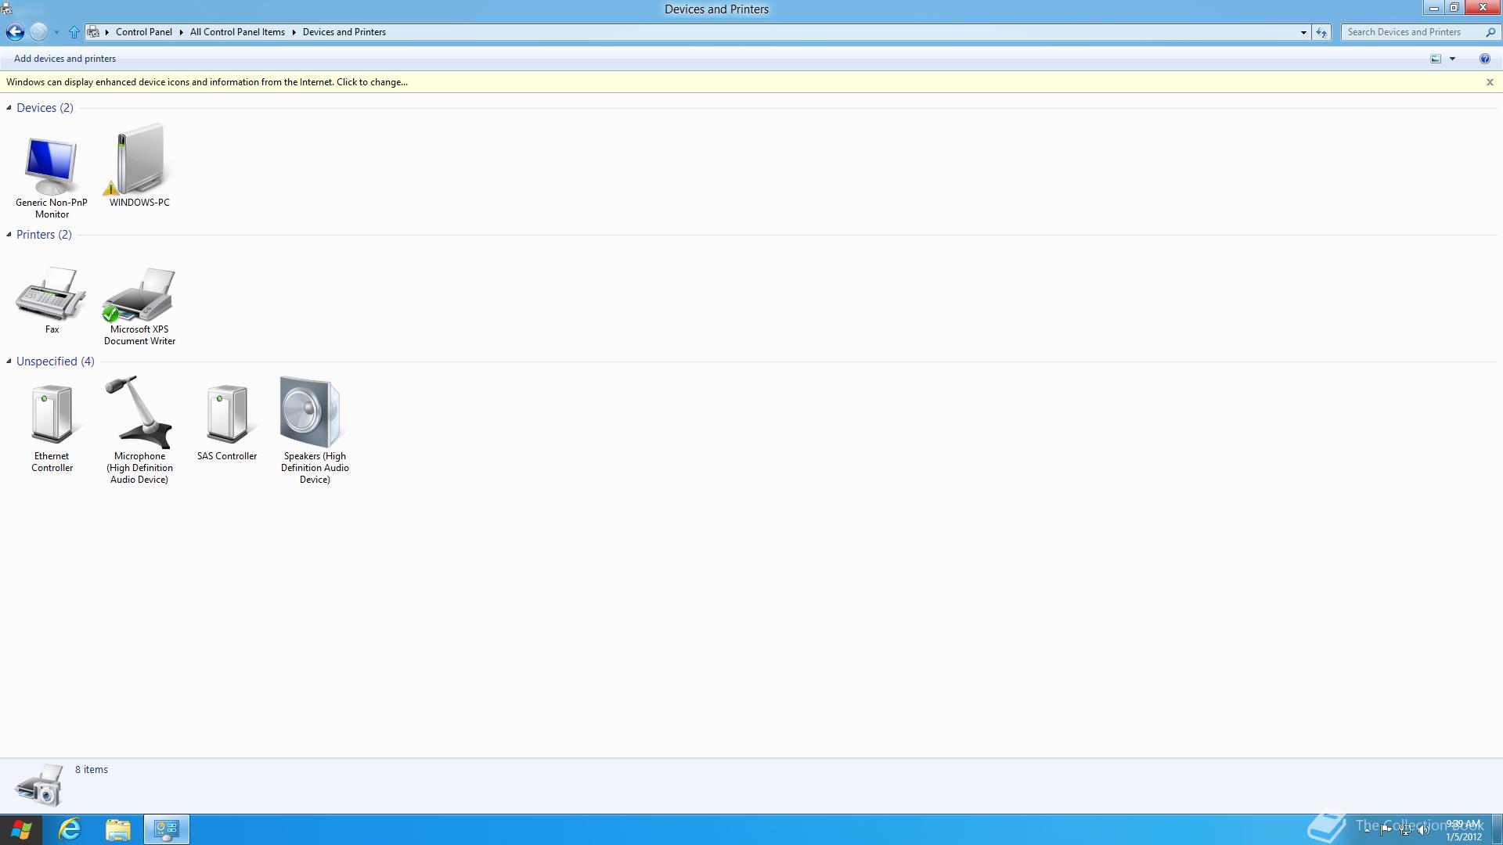The height and width of the screenshot is (845, 1503).
Task: Click the Printers (2) group header
Action: coord(44,235)
